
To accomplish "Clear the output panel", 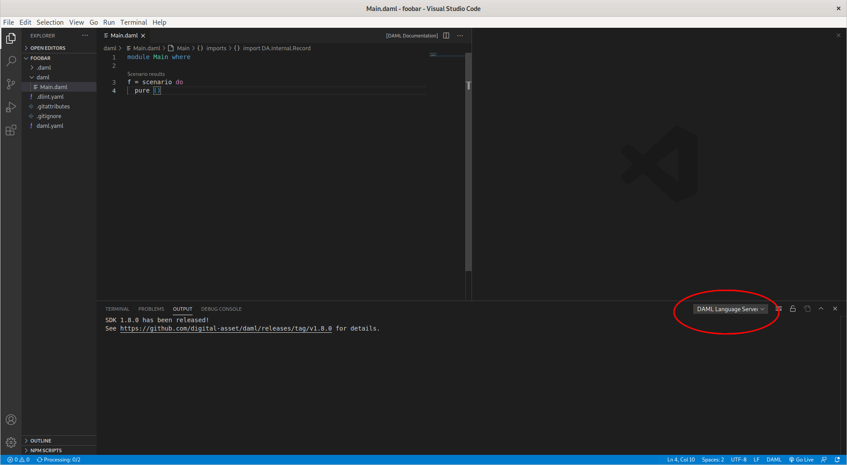I will pos(779,309).
